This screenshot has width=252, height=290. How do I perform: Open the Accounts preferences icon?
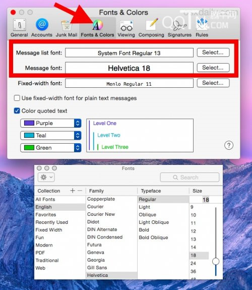tap(42, 24)
